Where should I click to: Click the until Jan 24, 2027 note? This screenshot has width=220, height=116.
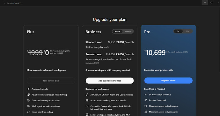coord(56,53)
